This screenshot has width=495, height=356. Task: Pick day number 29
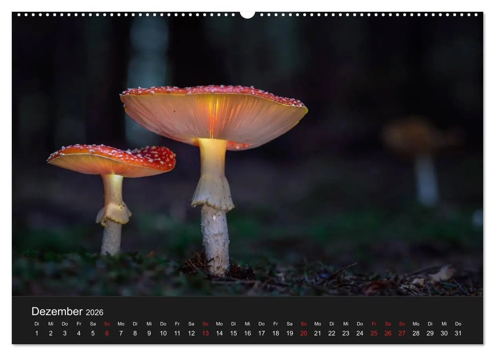[430, 333]
